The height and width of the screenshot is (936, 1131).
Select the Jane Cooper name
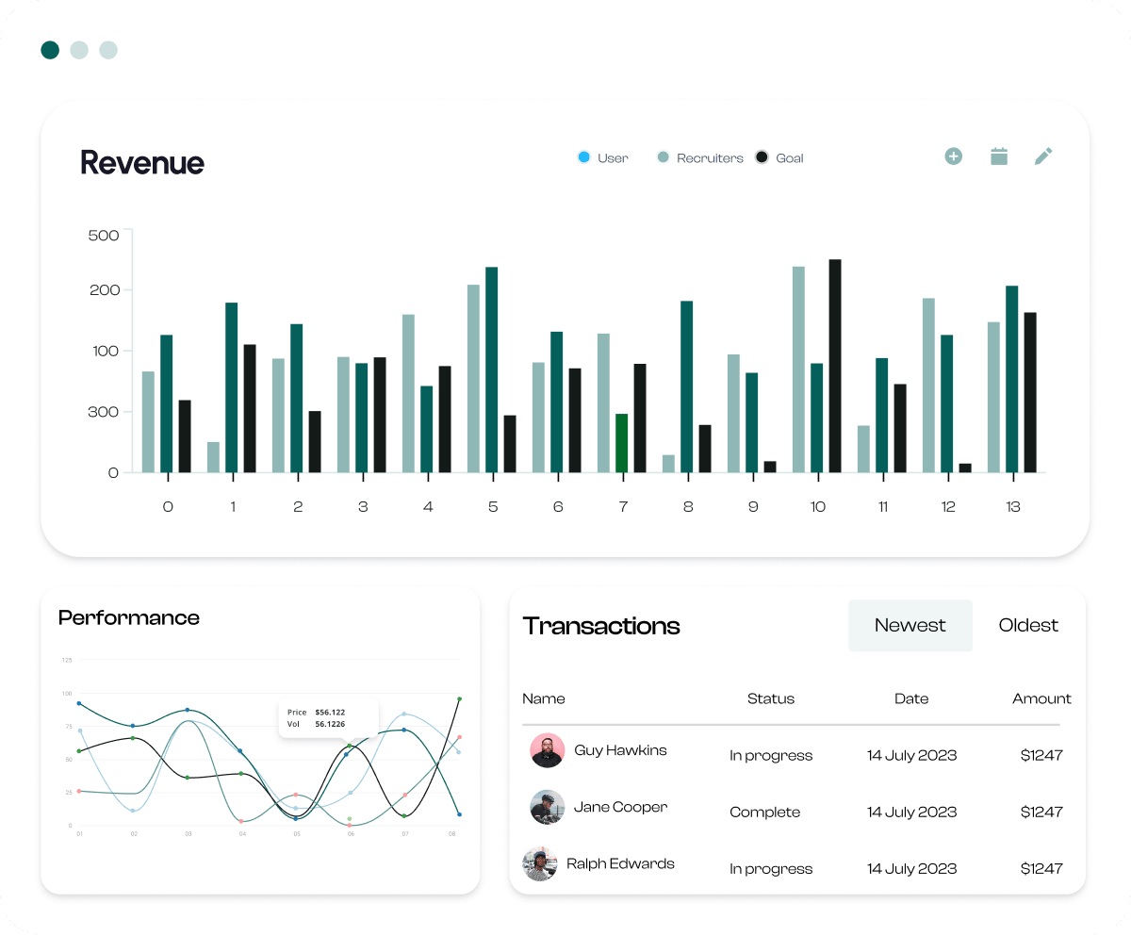point(620,807)
